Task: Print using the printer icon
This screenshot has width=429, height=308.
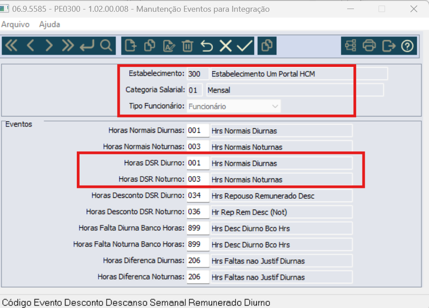Action: pos(369,46)
